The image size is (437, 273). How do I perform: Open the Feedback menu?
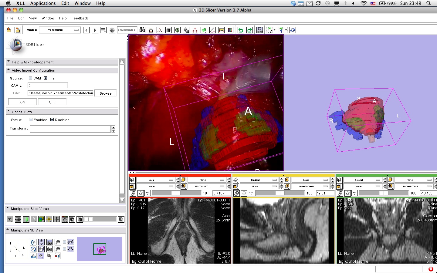[80, 18]
